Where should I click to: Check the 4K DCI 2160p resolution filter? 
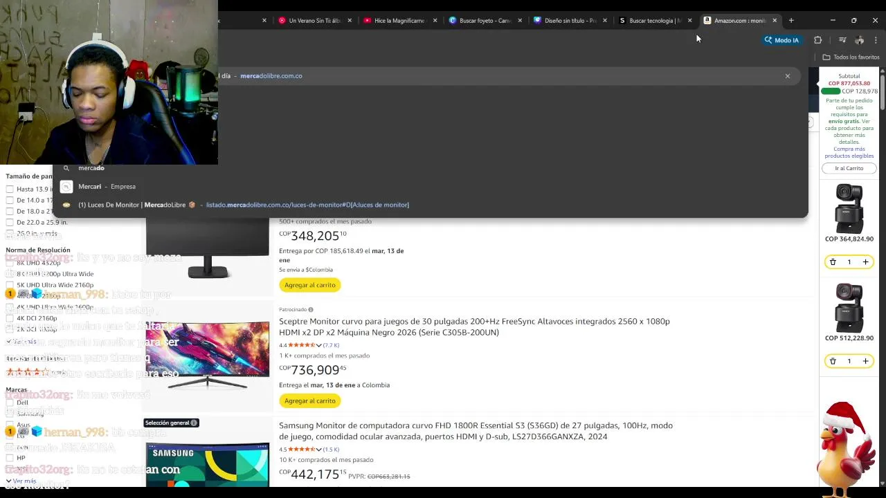[10, 318]
